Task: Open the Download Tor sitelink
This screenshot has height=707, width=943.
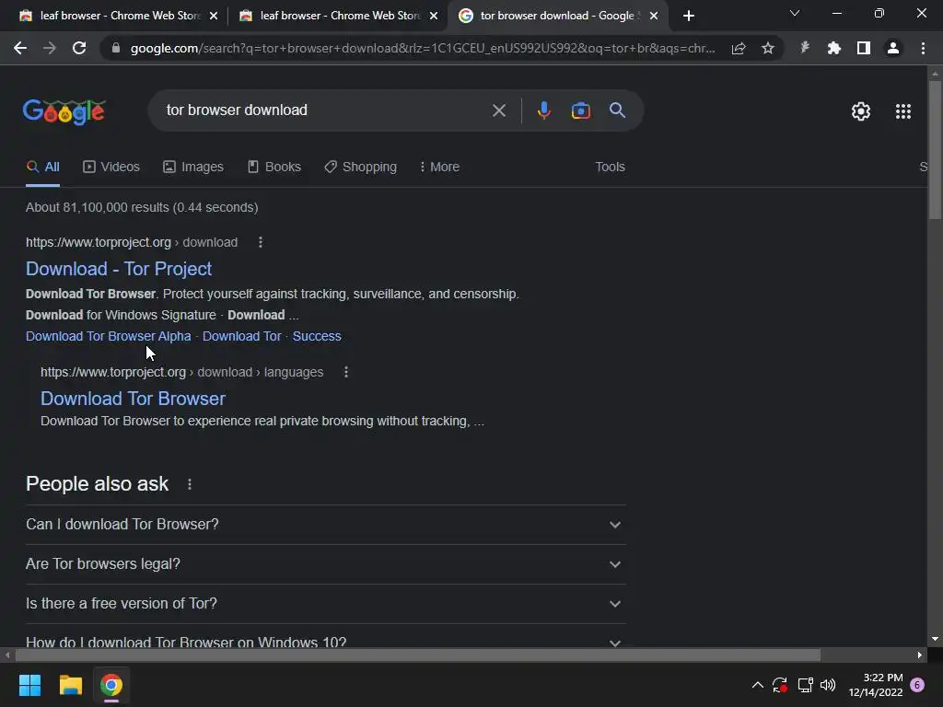Action: pyautogui.click(x=242, y=336)
